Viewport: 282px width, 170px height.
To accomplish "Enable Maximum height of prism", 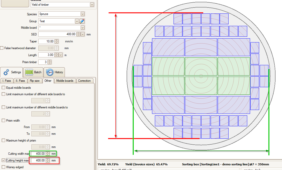I will 3,141.
